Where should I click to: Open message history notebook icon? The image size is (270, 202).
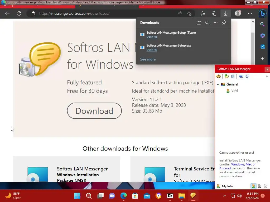click(x=233, y=76)
